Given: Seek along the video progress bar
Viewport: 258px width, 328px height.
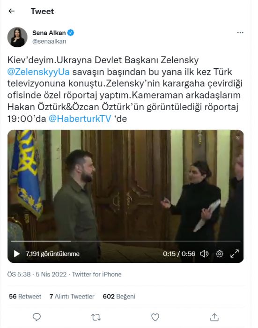Looking at the screenshot, I should pos(125,241).
